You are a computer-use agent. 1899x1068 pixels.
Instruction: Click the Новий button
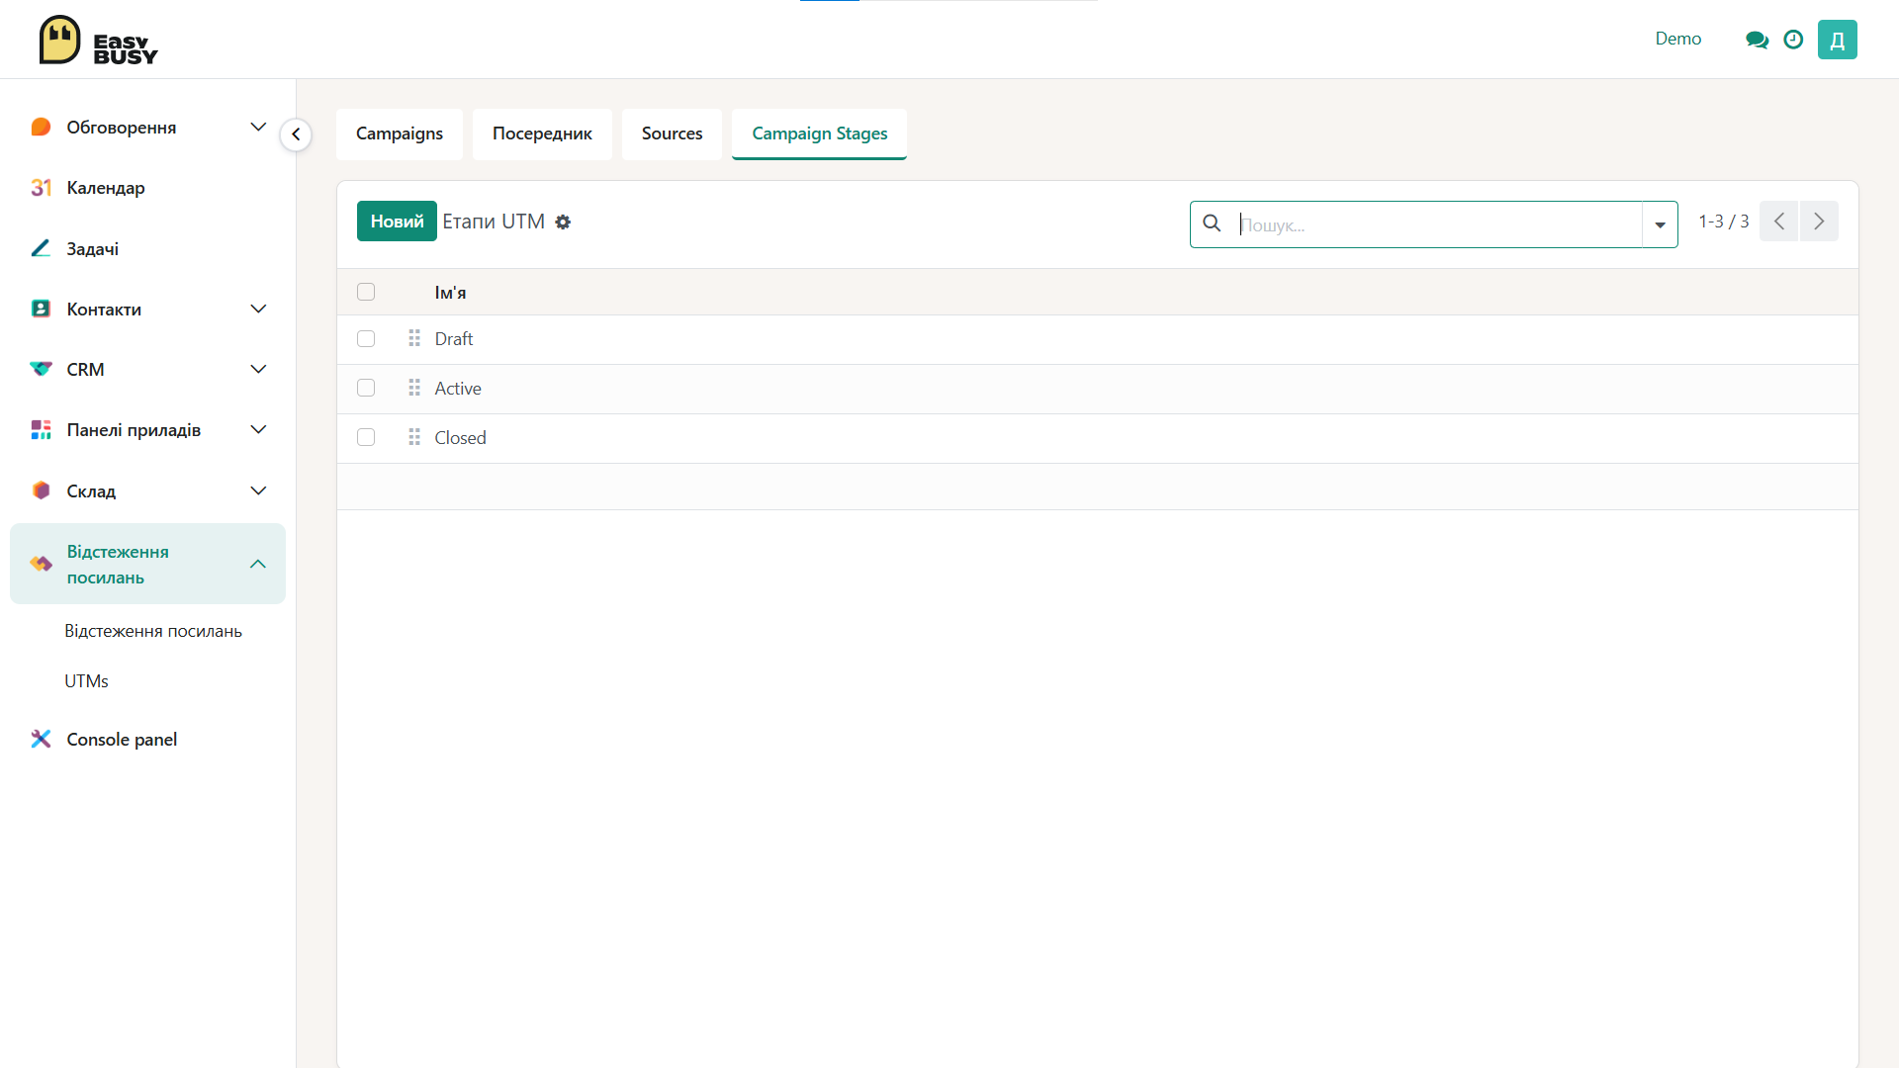click(397, 222)
